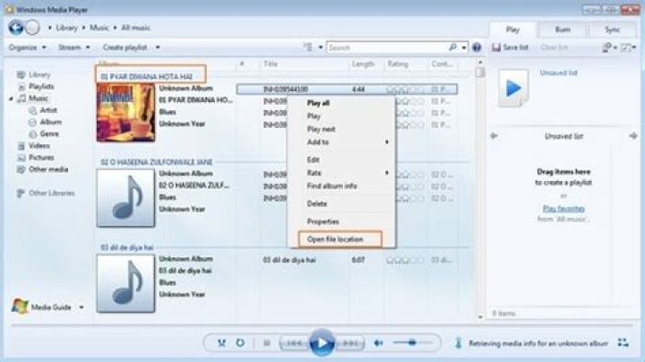Switch to the Burn tab

tap(563, 30)
